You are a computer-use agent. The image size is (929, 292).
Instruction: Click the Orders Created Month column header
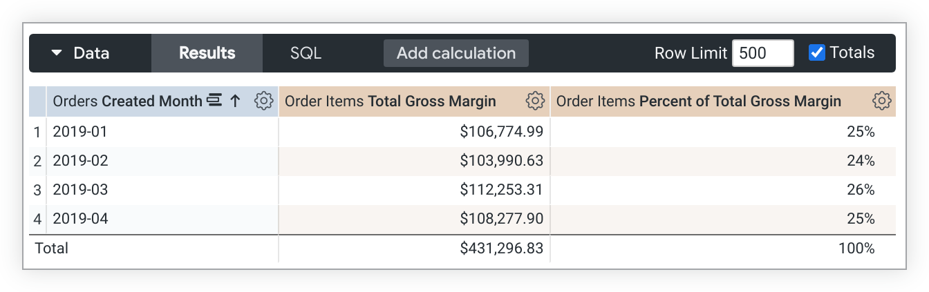(127, 101)
